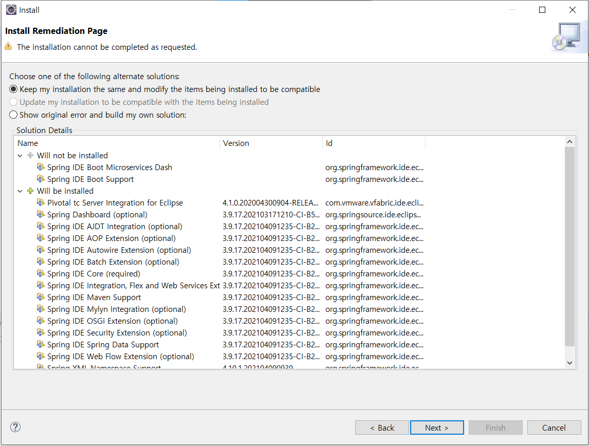Click the warning icon beside installation message
The height and width of the screenshot is (446, 589).
coord(8,47)
